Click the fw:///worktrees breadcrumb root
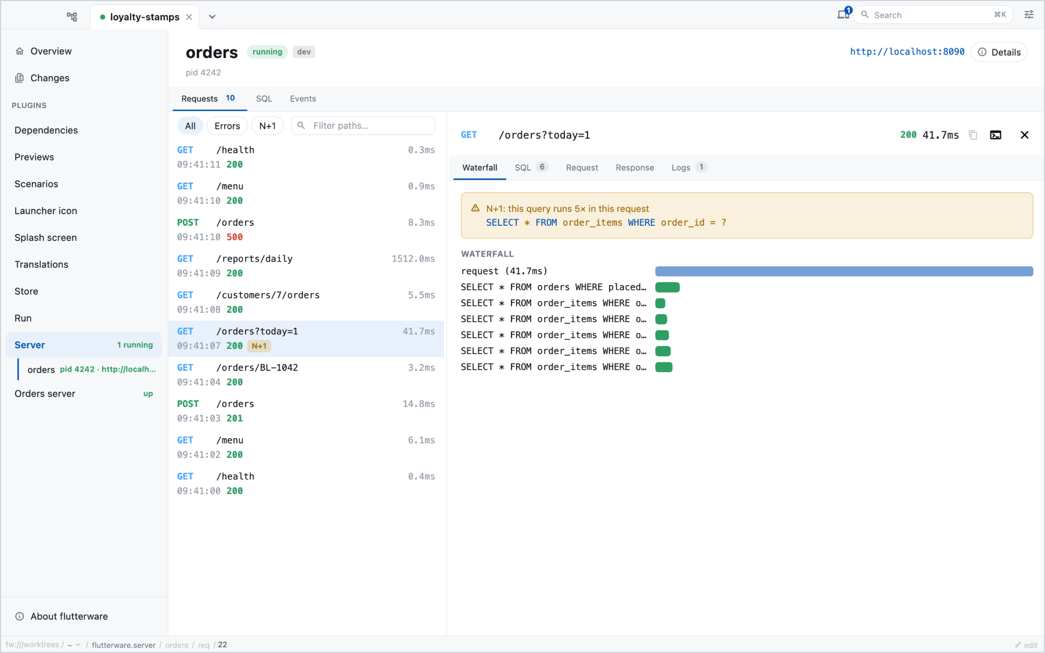Image resolution: width=1045 pixels, height=653 pixels. 33,645
